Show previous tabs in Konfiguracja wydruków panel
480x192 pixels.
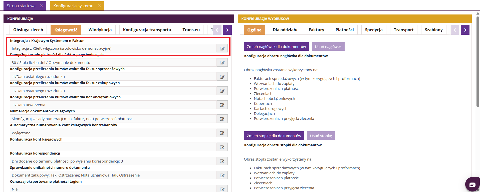[x=455, y=30]
